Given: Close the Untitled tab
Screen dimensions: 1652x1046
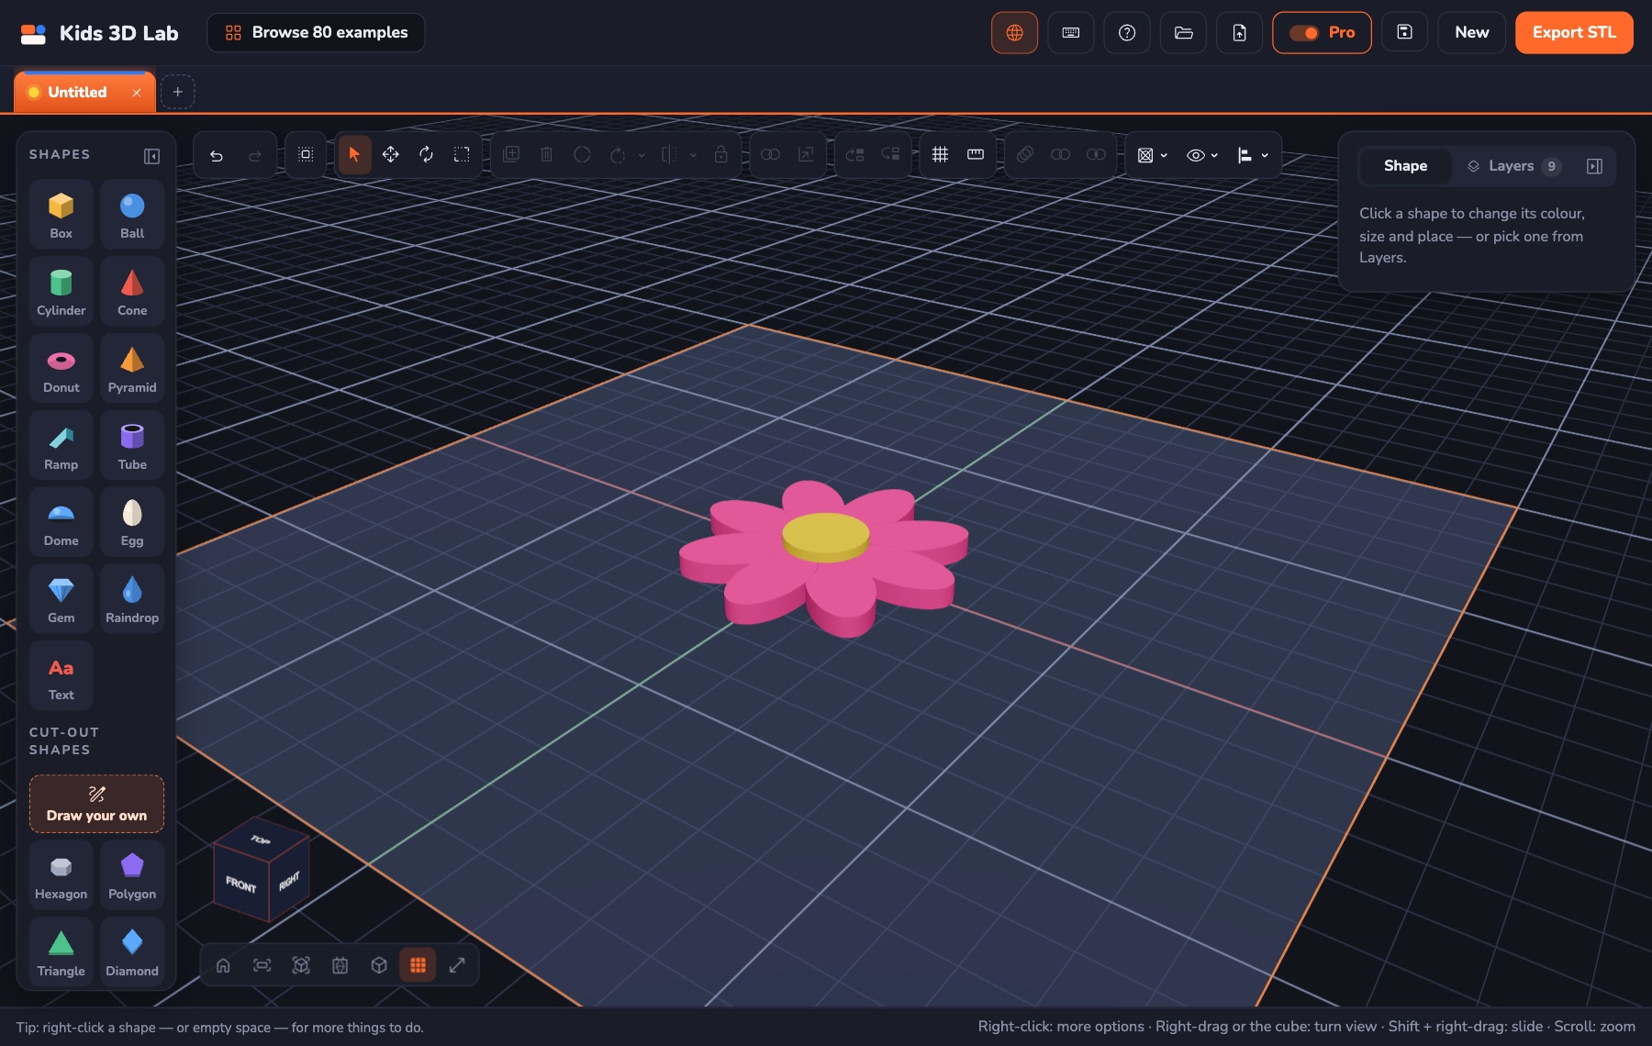Looking at the screenshot, I should (x=137, y=93).
